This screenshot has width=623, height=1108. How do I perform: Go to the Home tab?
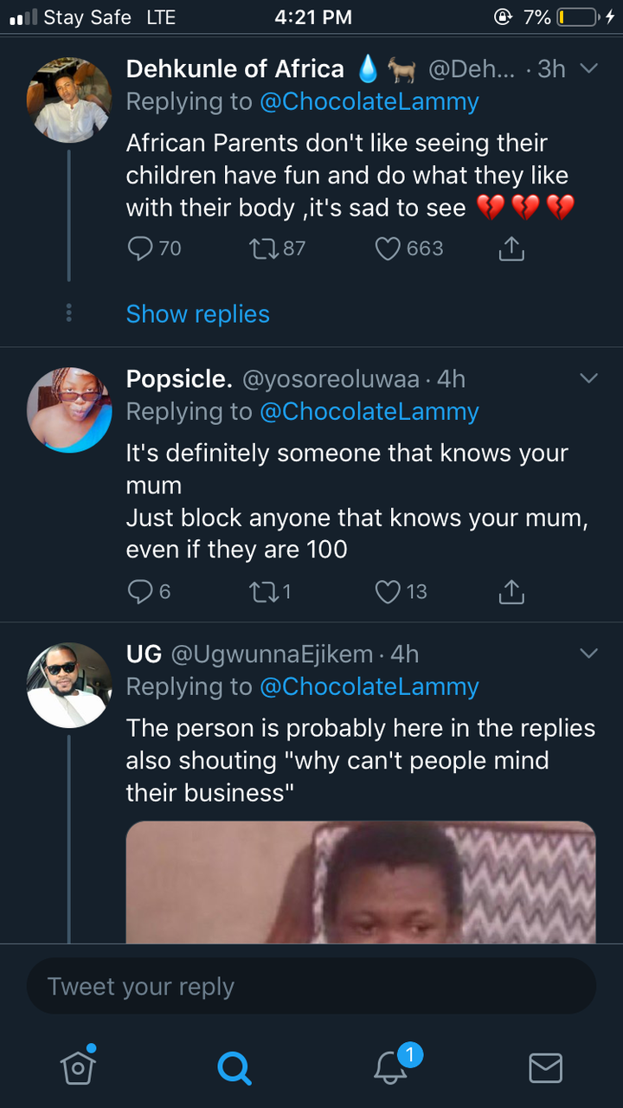pos(78,1067)
